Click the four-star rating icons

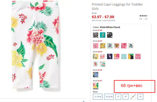point(144,16)
